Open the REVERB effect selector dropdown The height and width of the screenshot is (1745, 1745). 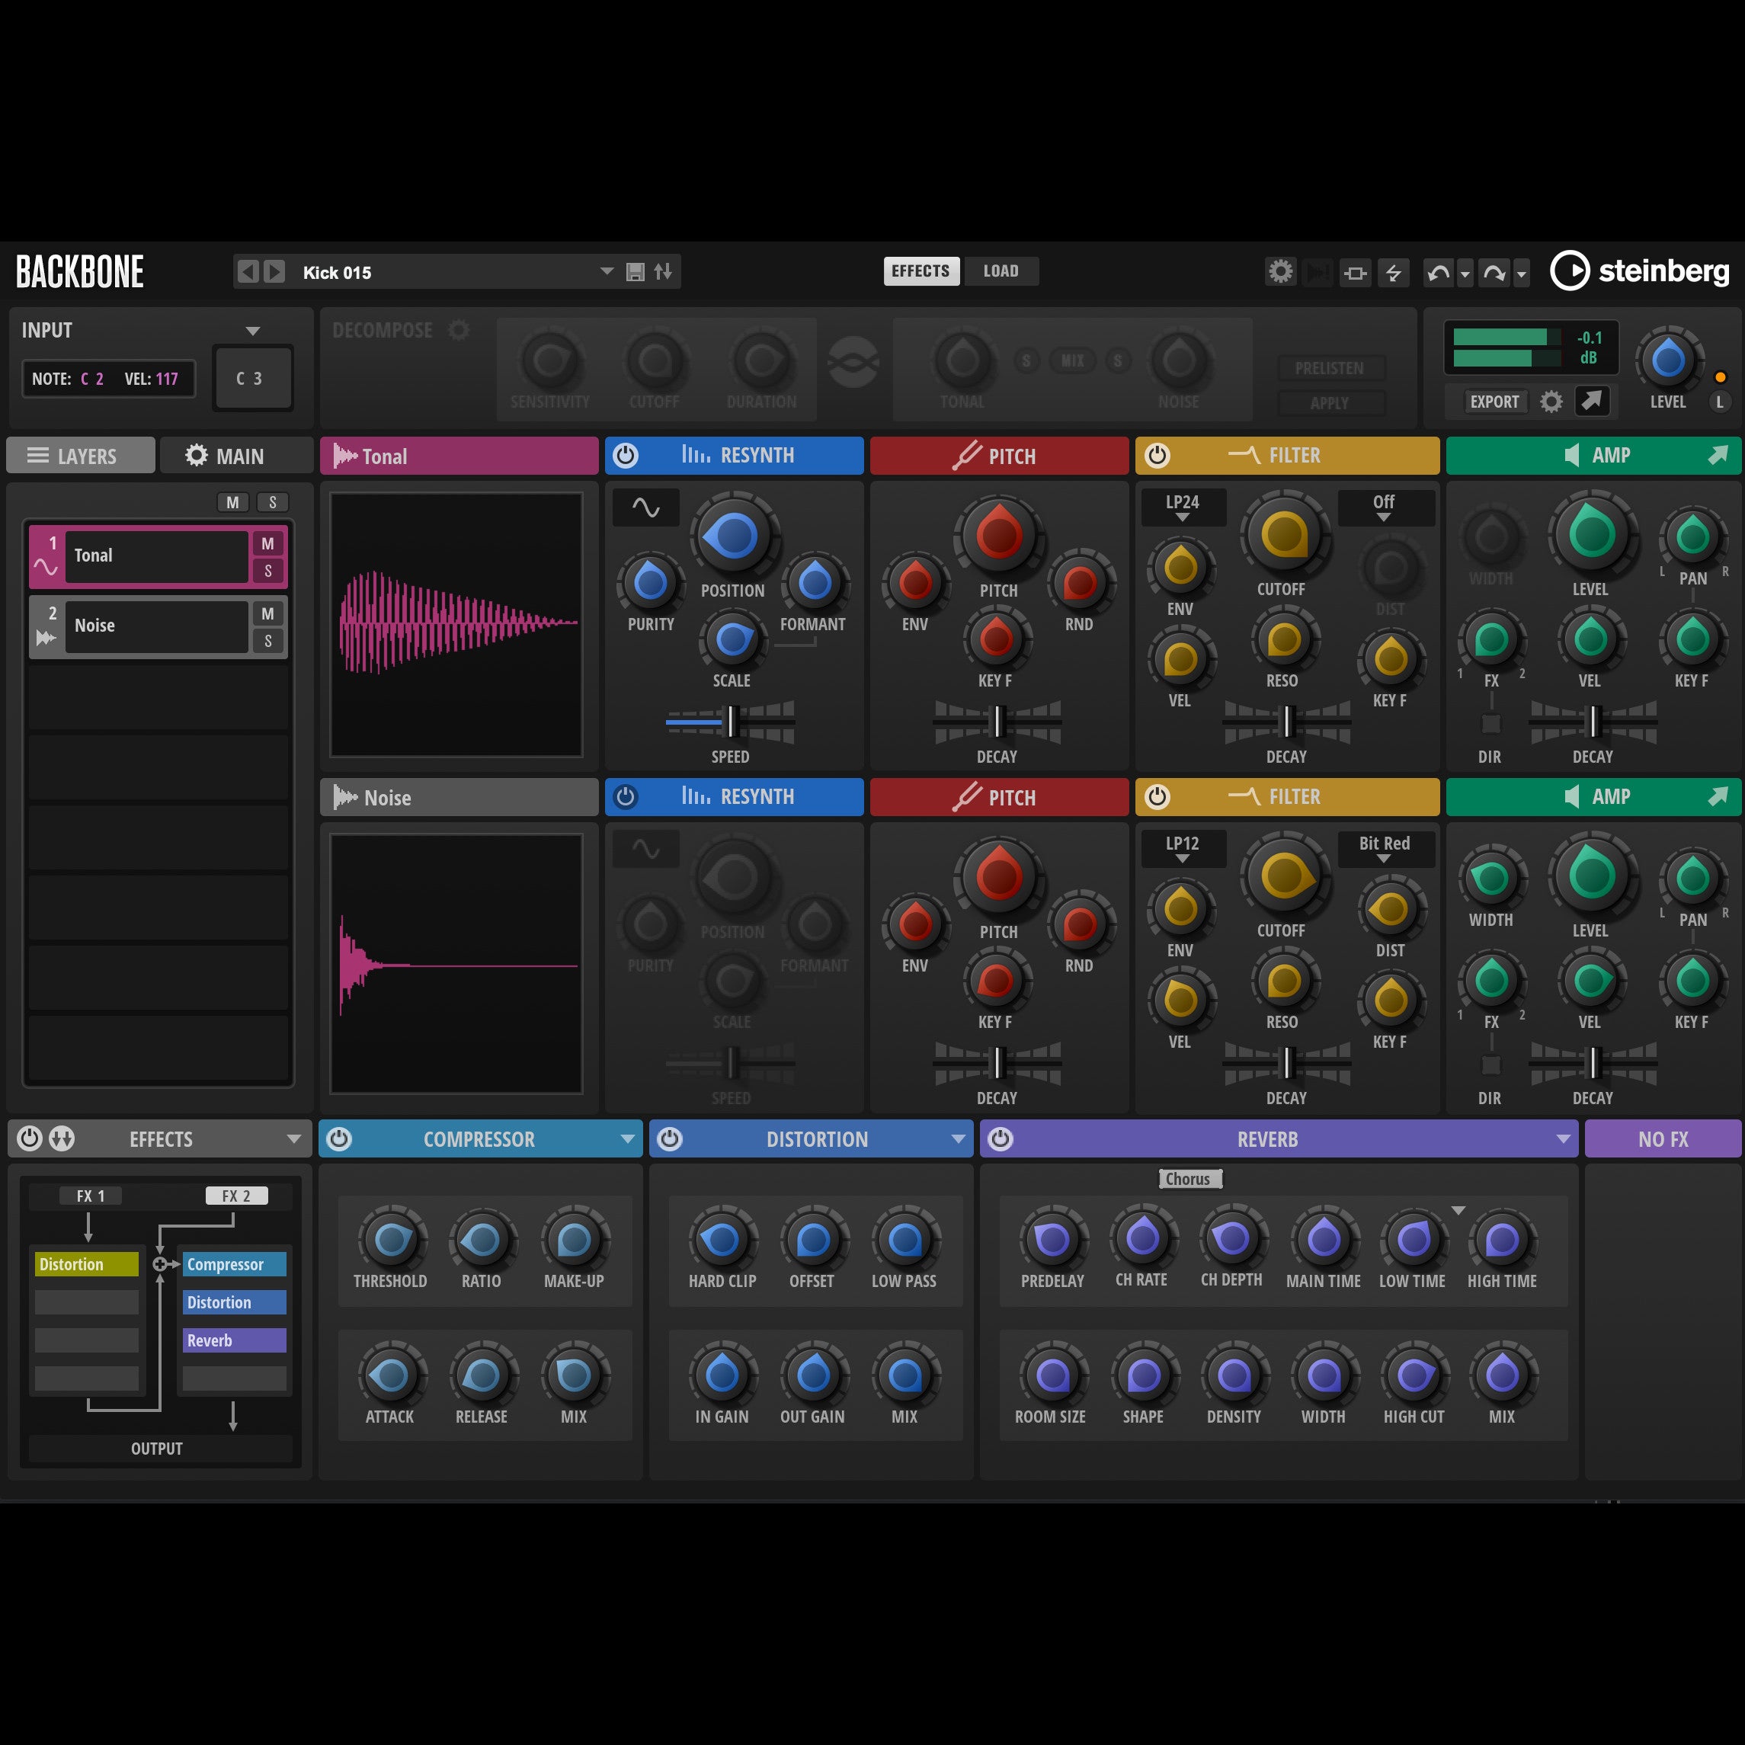[x=1563, y=1139]
